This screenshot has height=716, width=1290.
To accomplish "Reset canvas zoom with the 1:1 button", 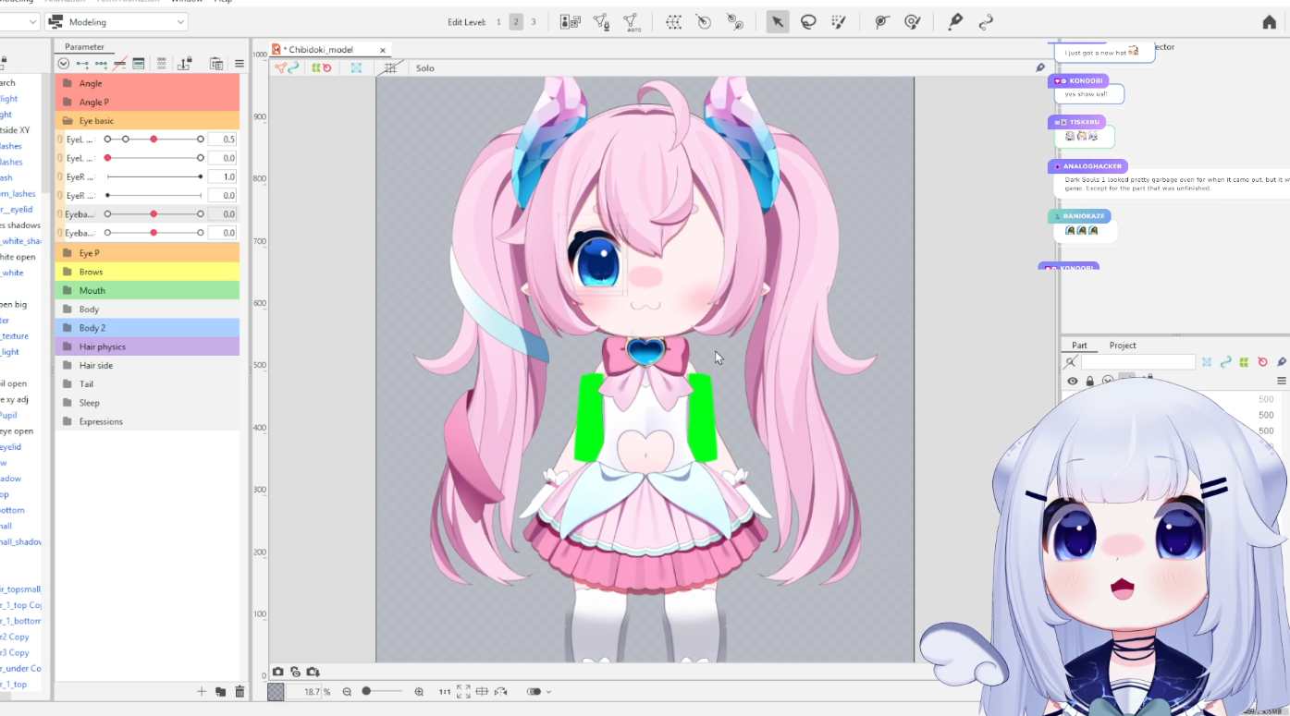I will pos(445,692).
